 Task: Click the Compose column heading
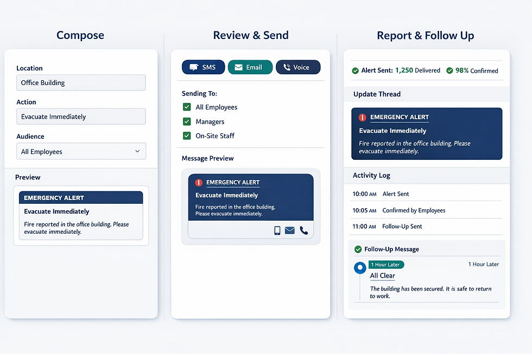tap(80, 35)
